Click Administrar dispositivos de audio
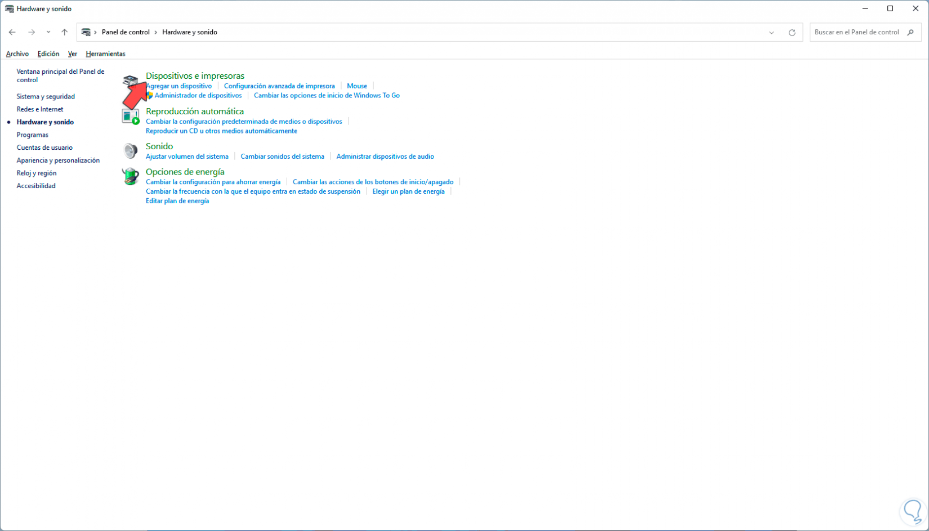Viewport: 929px width, 531px height. 385,157
